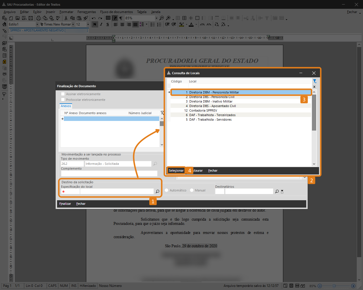The image size is (363, 290).
Task: Switch to the Anexos tab
Action: point(66,106)
